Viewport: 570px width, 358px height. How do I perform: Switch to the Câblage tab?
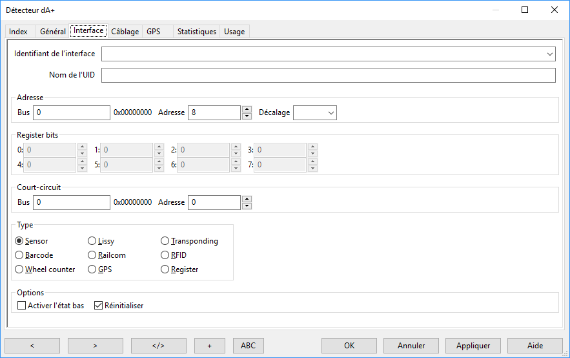pos(125,32)
